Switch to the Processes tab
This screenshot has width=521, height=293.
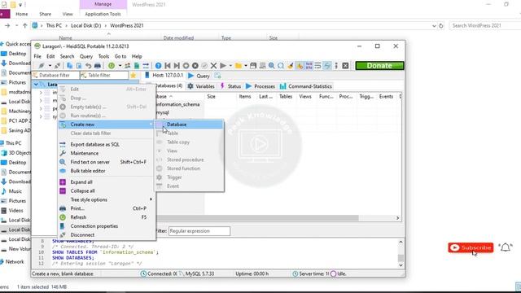pyautogui.click(x=260, y=86)
